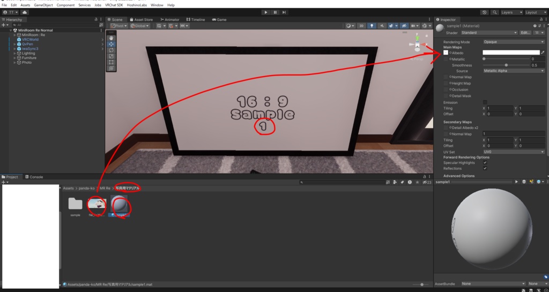Switch to the Asset Store tab

click(x=141, y=20)
